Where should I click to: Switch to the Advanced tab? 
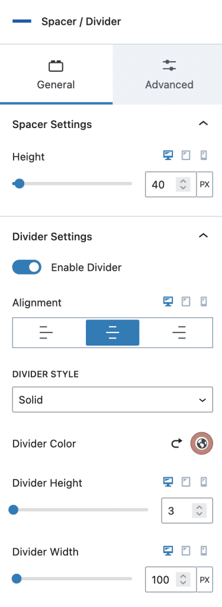point(169,74)
